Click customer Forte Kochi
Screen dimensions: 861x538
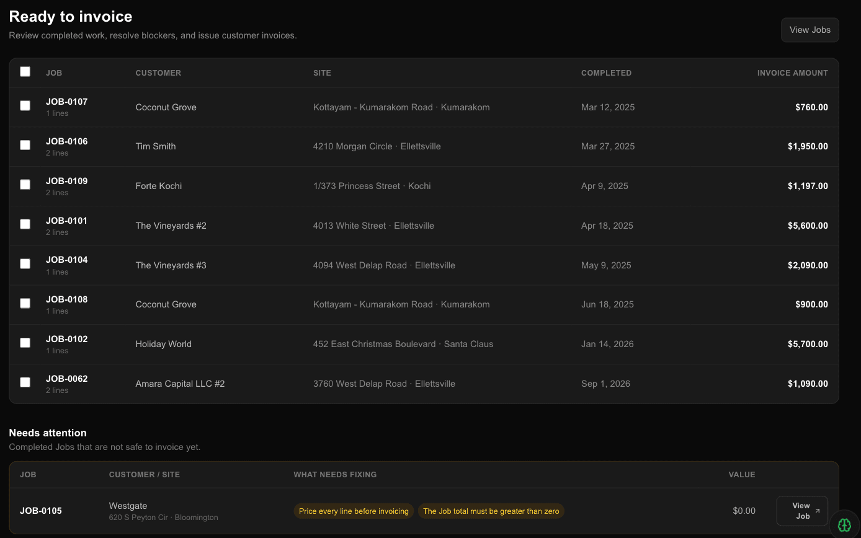159,186
